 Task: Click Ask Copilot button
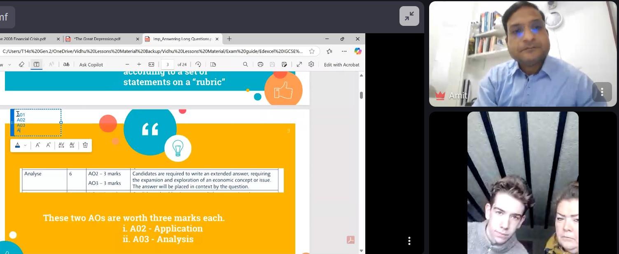(x=91, y=64)
